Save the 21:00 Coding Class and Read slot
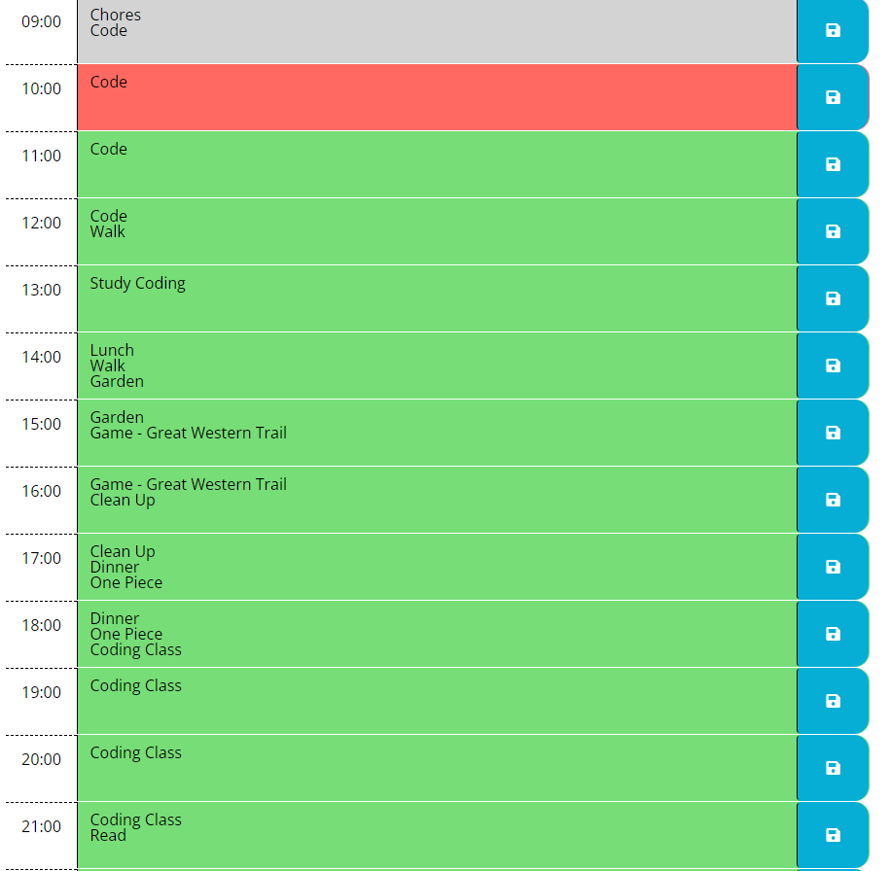Screen dimensions: 890x871 (833, 835)
